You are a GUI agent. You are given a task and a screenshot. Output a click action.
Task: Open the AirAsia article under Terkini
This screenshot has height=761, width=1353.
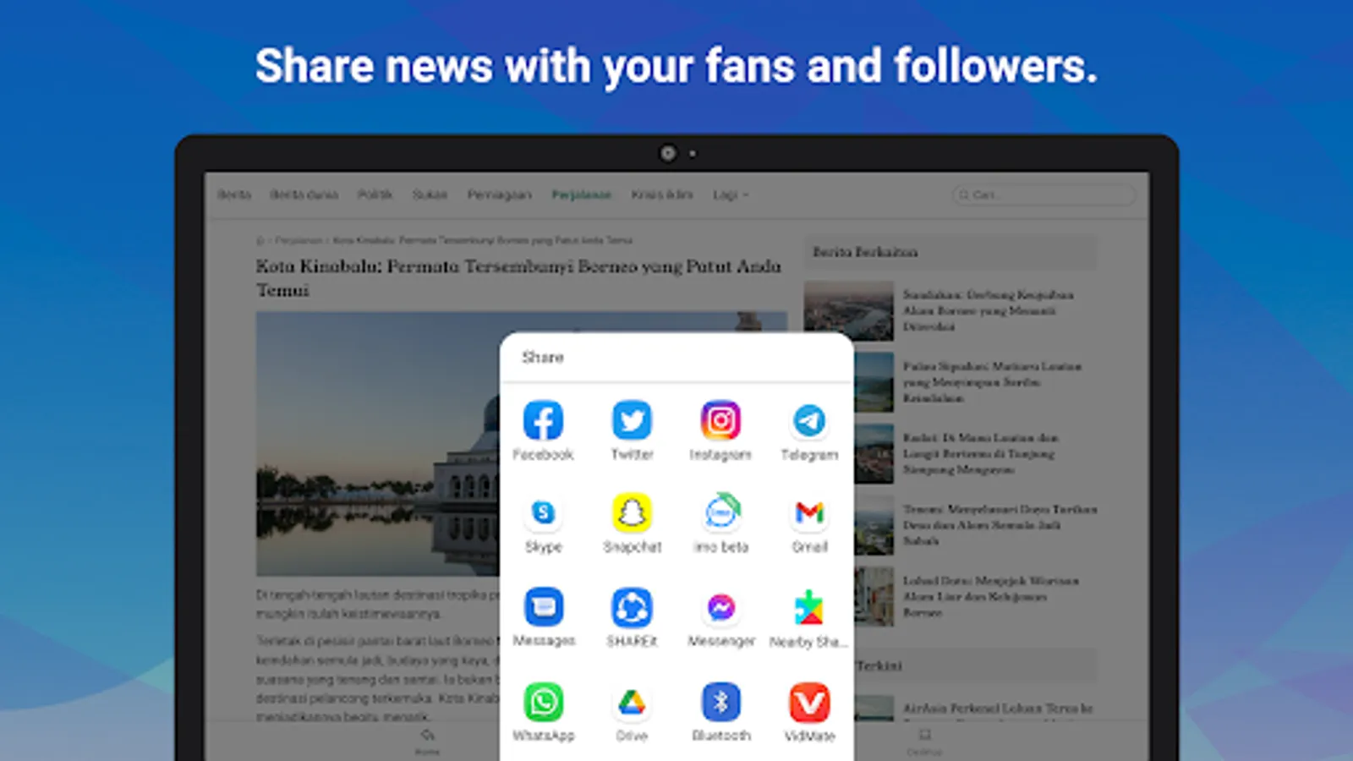pos(998,708)
